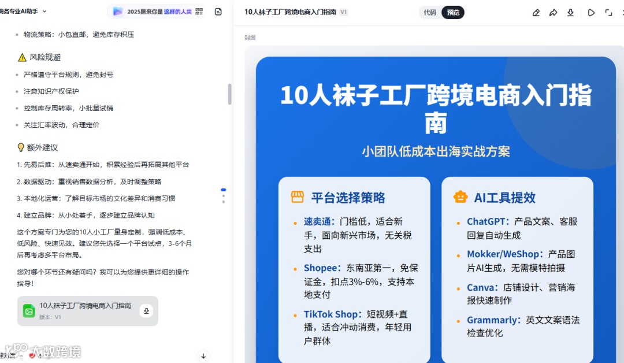The image size is (624, 363).
Task: Click the TikTok Shop bullet text
Action: 358,328
